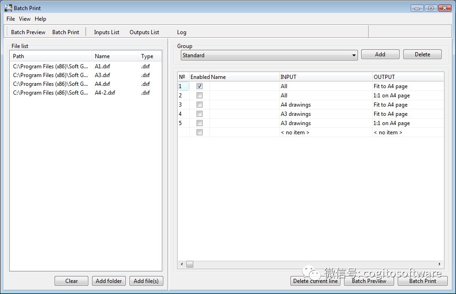Image resolution: width=456 pixels, height=294 pixels.
Task: Click the horizontal scrollbar thumb
Action: (190, 264)
